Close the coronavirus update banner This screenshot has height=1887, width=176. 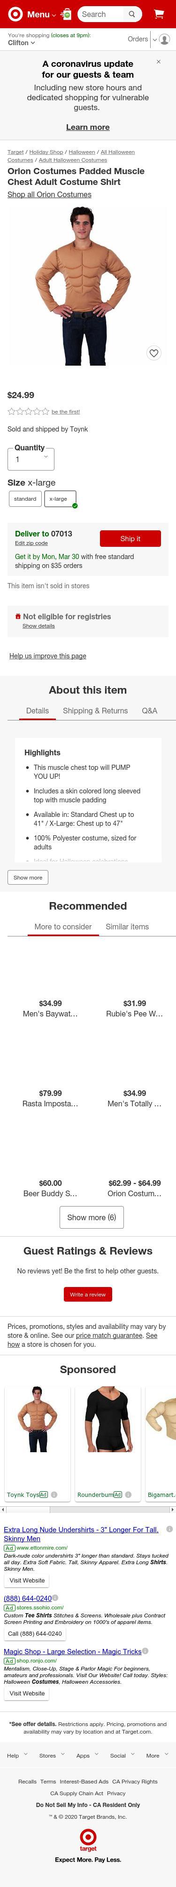click(x=159, y=62)
